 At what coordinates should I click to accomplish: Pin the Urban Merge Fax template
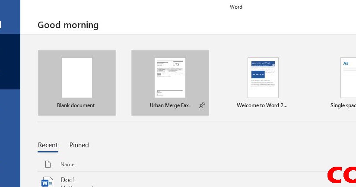(x=202, y=105)
